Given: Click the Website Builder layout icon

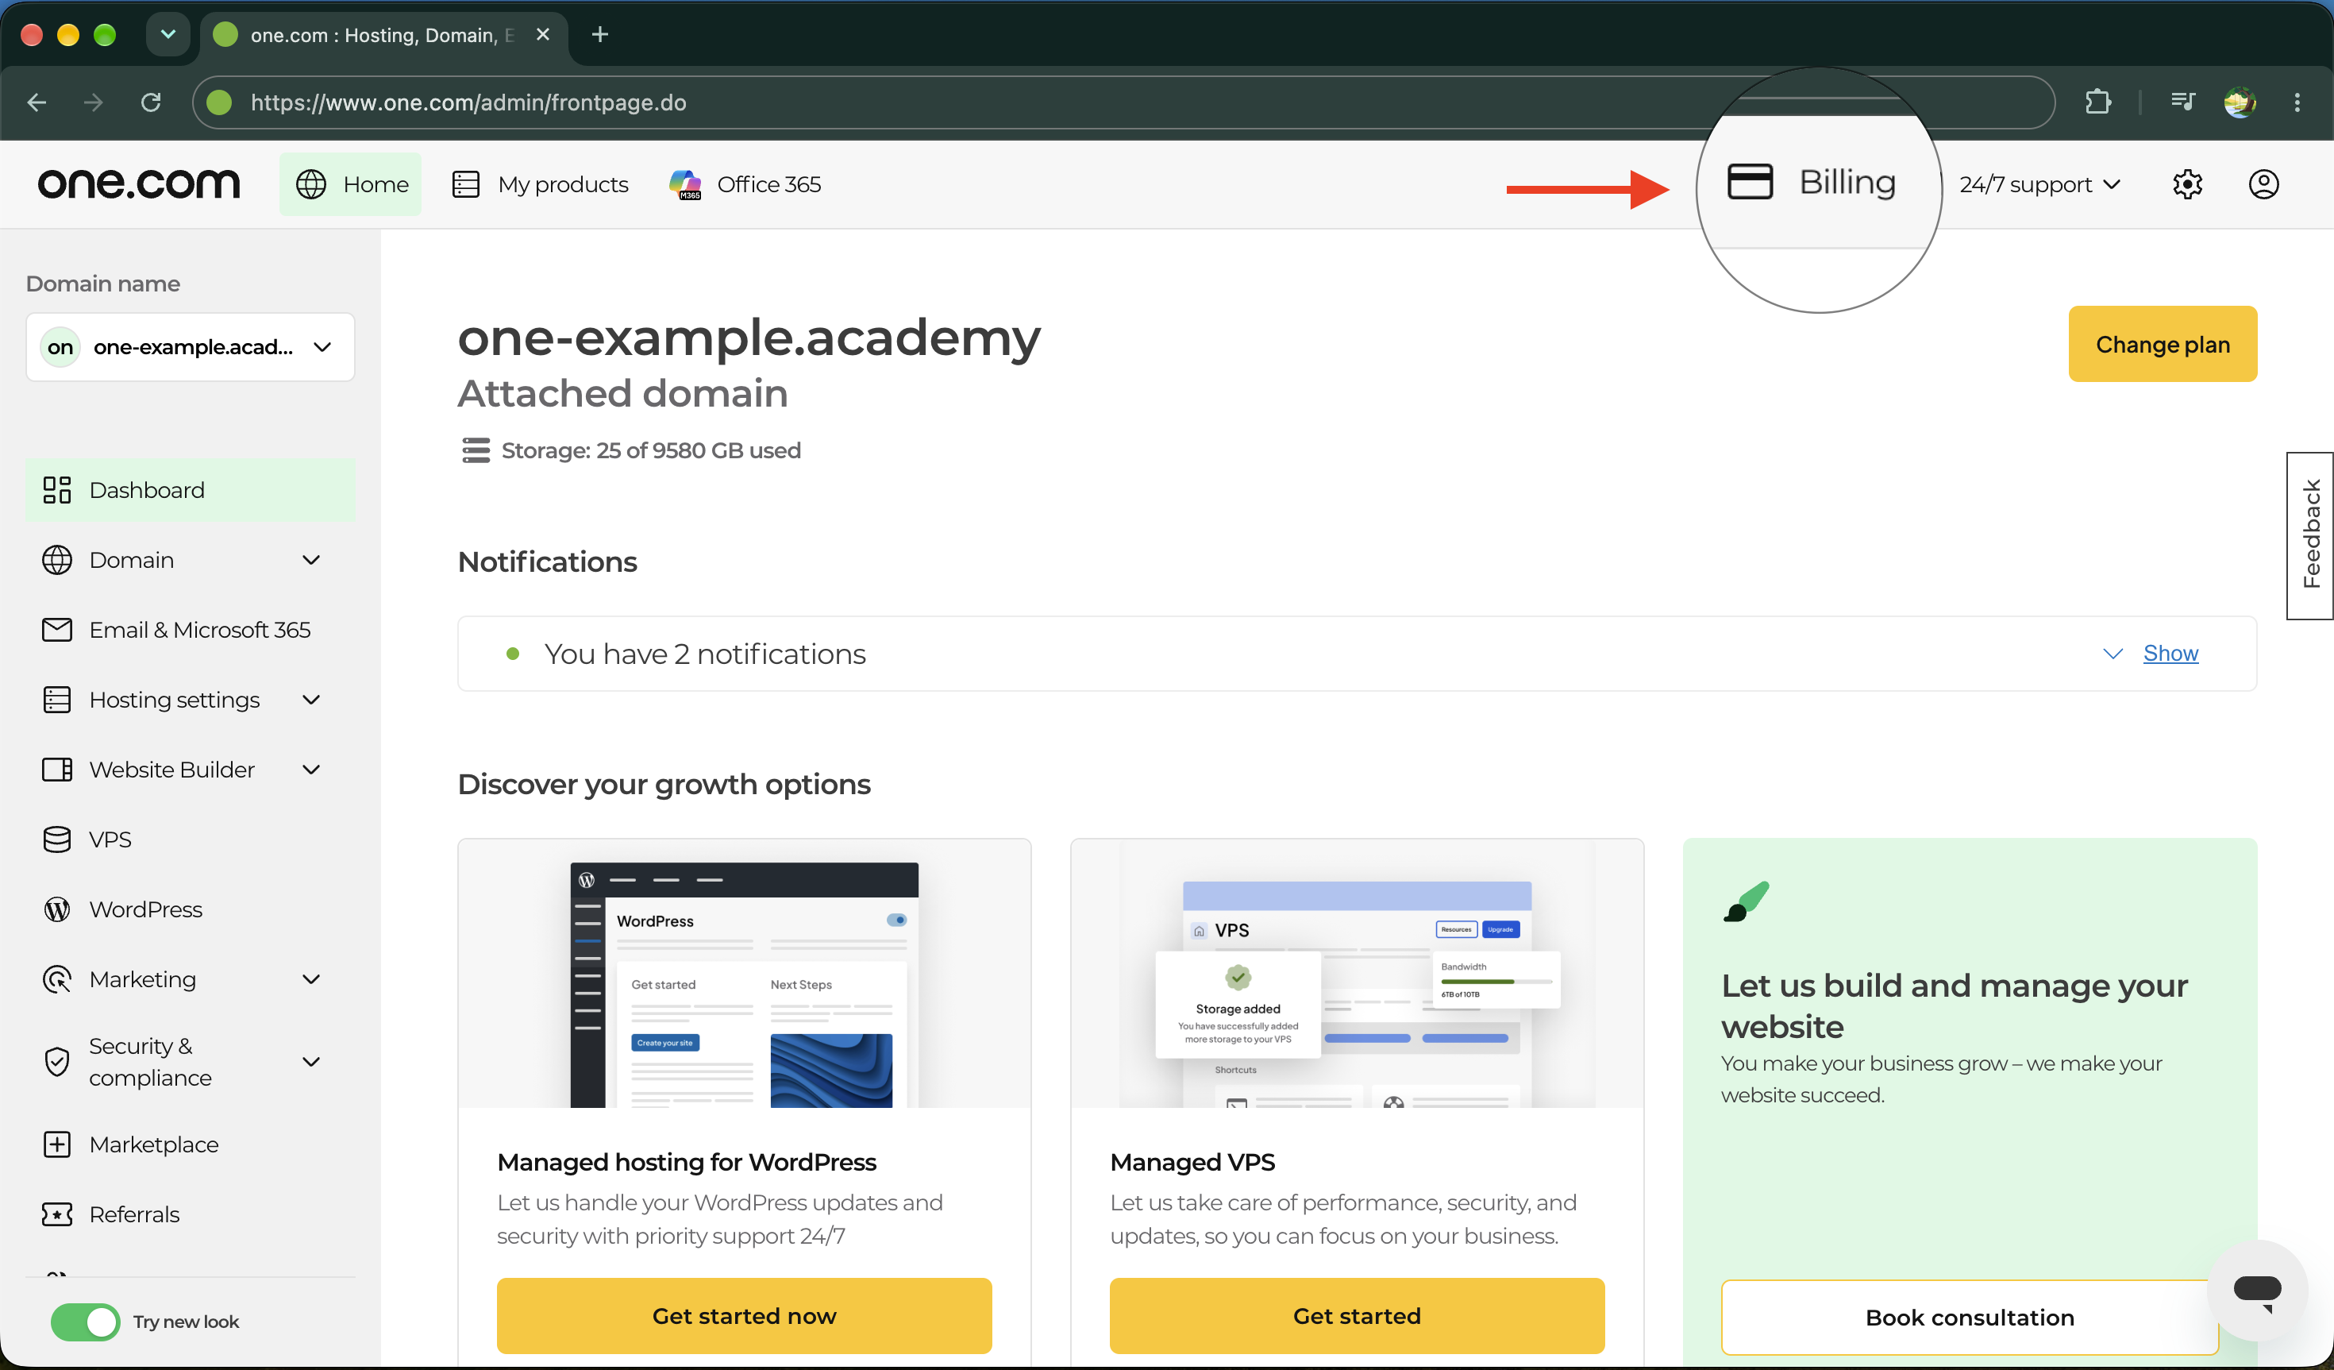Looking at the screenshot, I should [x=57, y=770].
